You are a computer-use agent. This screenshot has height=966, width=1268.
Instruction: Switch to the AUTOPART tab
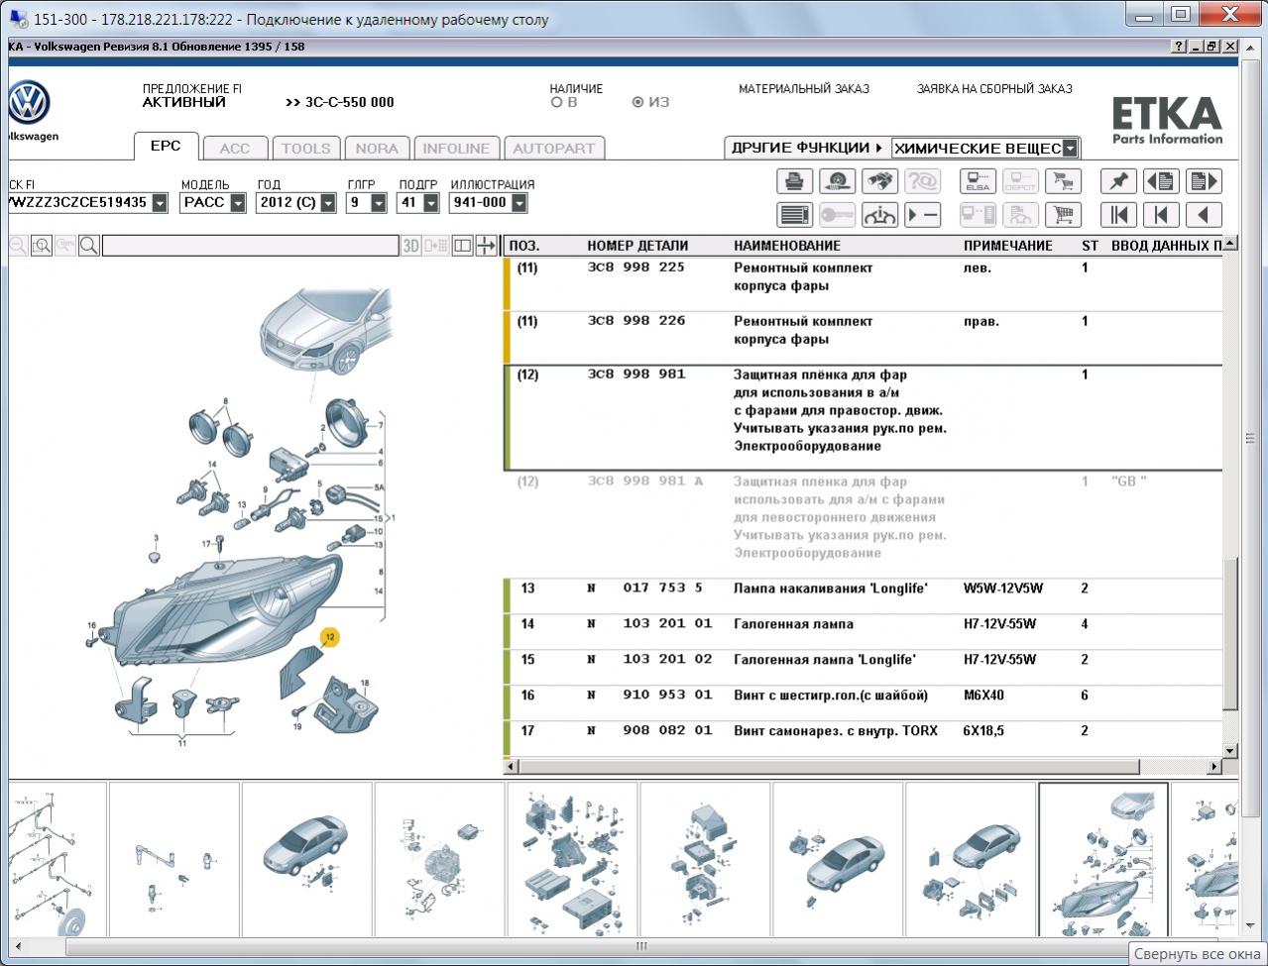(x=554, y=149)
